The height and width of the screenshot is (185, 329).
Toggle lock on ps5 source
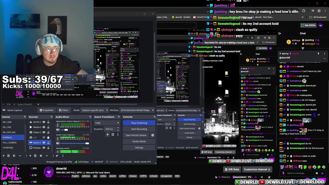pos(48,137)
